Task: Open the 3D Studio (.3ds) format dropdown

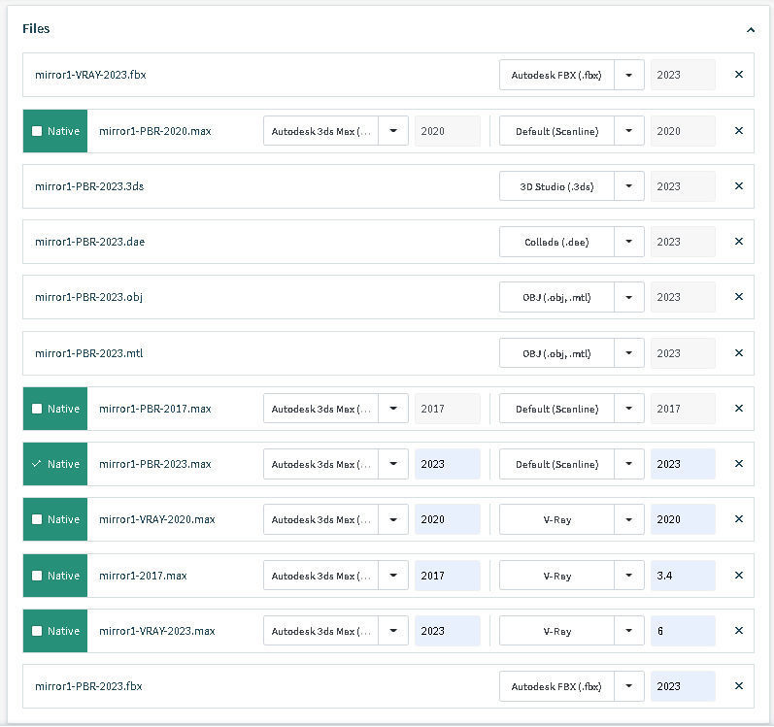Action: tap(629, 186)
